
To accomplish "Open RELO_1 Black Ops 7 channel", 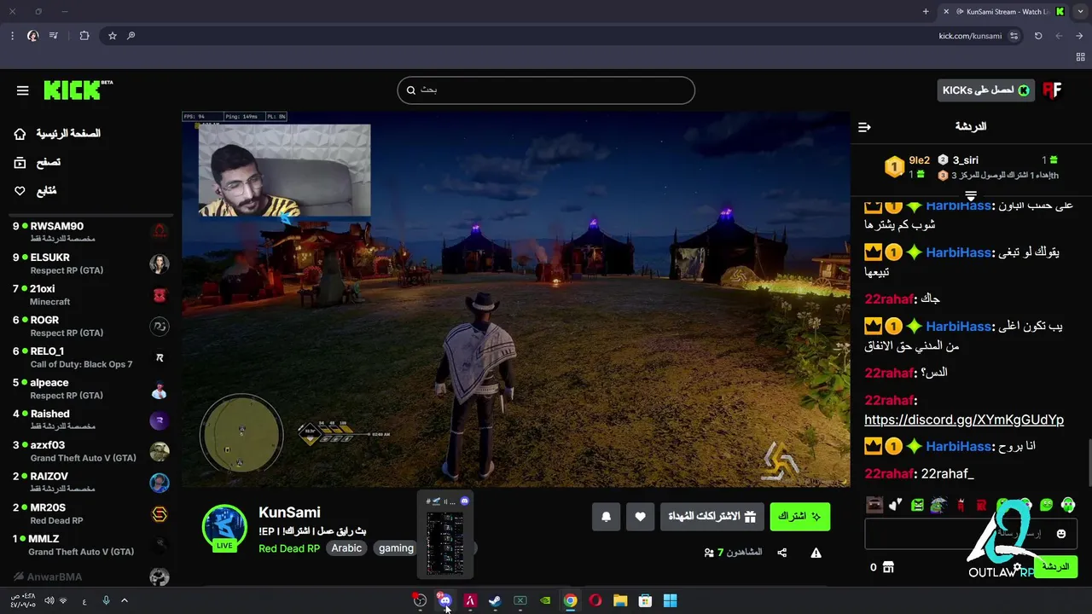I will (x=90, y=356).
